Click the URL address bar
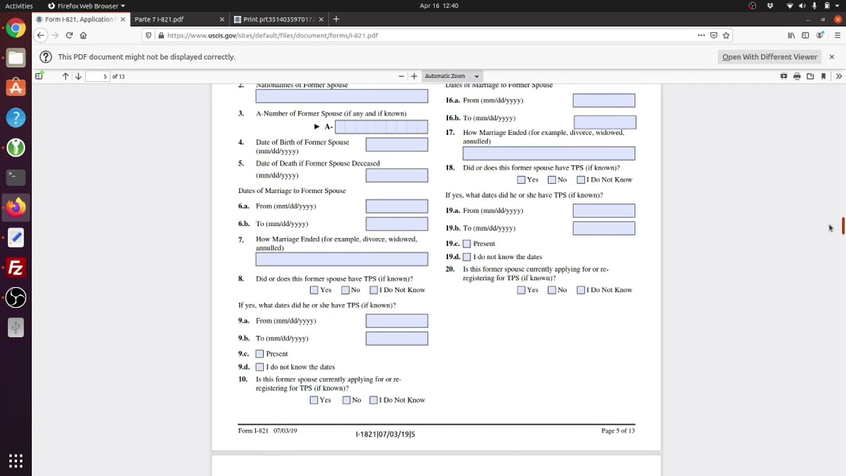The image size is (846, 476). pos(430,35)
